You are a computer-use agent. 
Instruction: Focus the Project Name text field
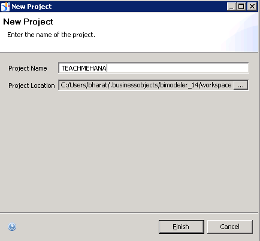click(153, 68)
